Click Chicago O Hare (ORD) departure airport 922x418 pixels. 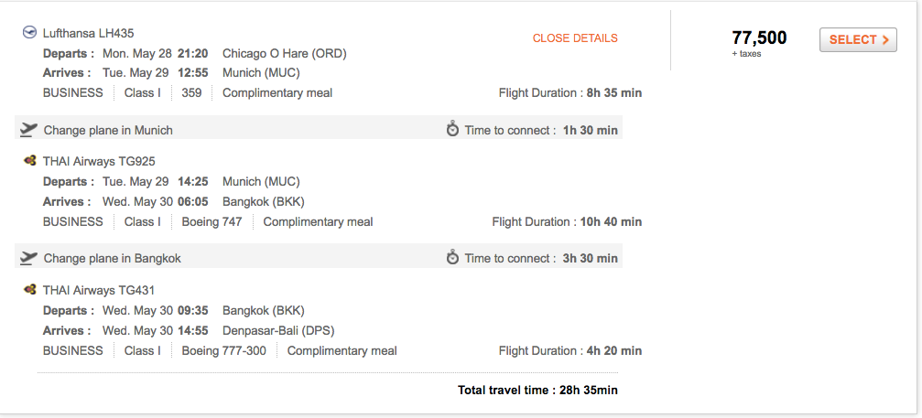284,53
